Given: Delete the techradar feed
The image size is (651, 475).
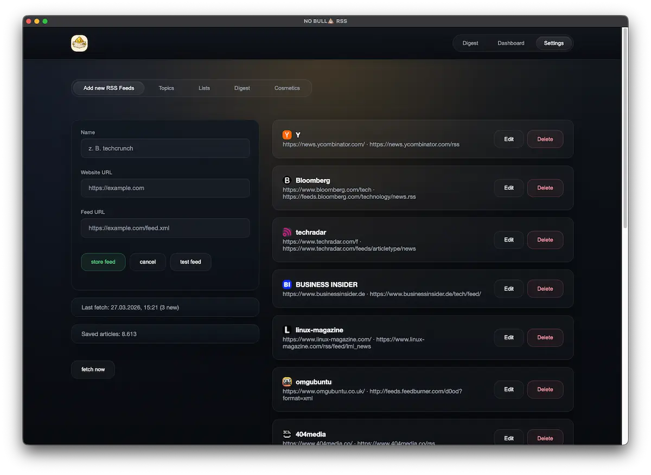Looking at the screenshot, I should [x=545, y=240].
